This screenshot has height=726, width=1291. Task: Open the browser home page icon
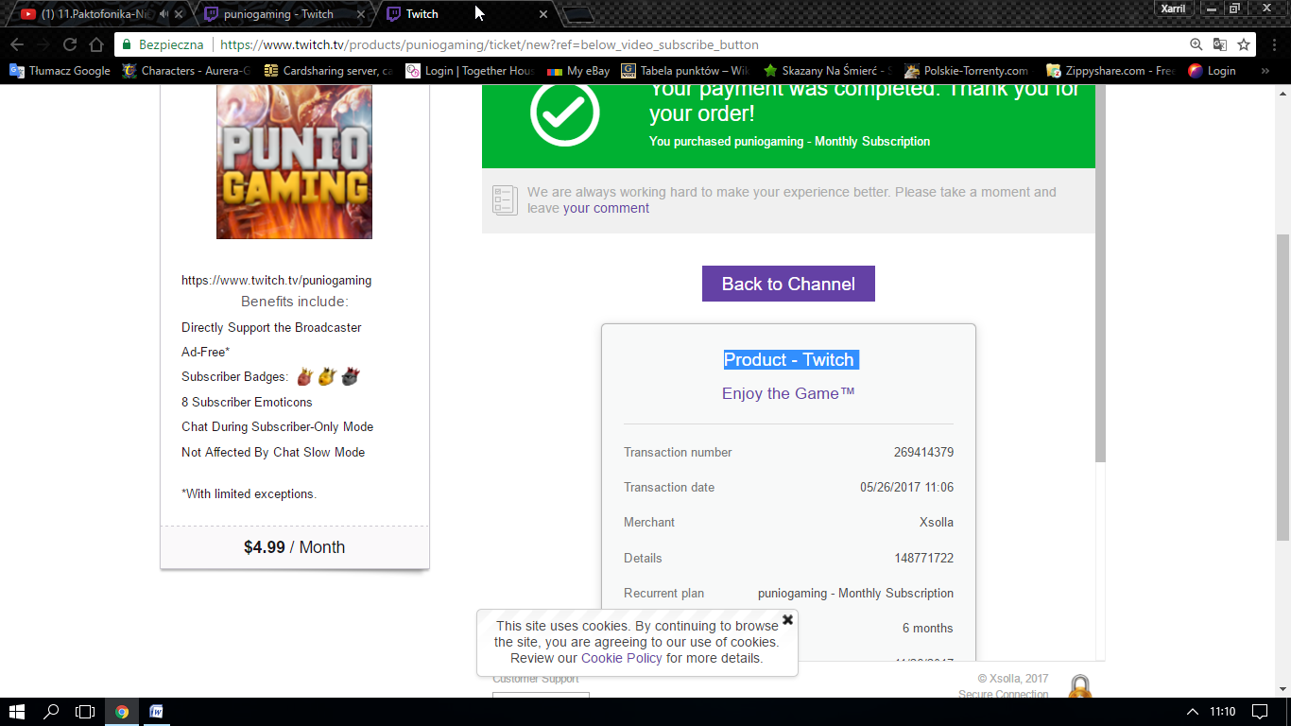pos(95,44)
